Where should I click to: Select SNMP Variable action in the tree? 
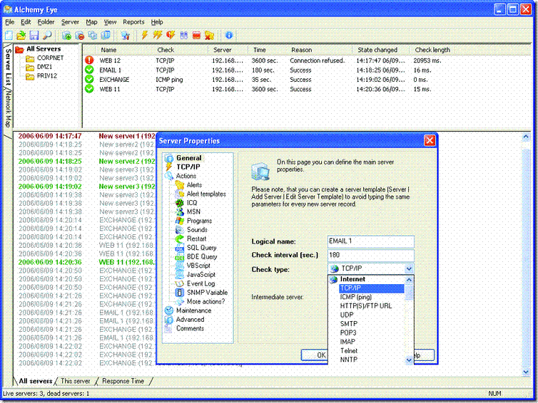point(207,293)
